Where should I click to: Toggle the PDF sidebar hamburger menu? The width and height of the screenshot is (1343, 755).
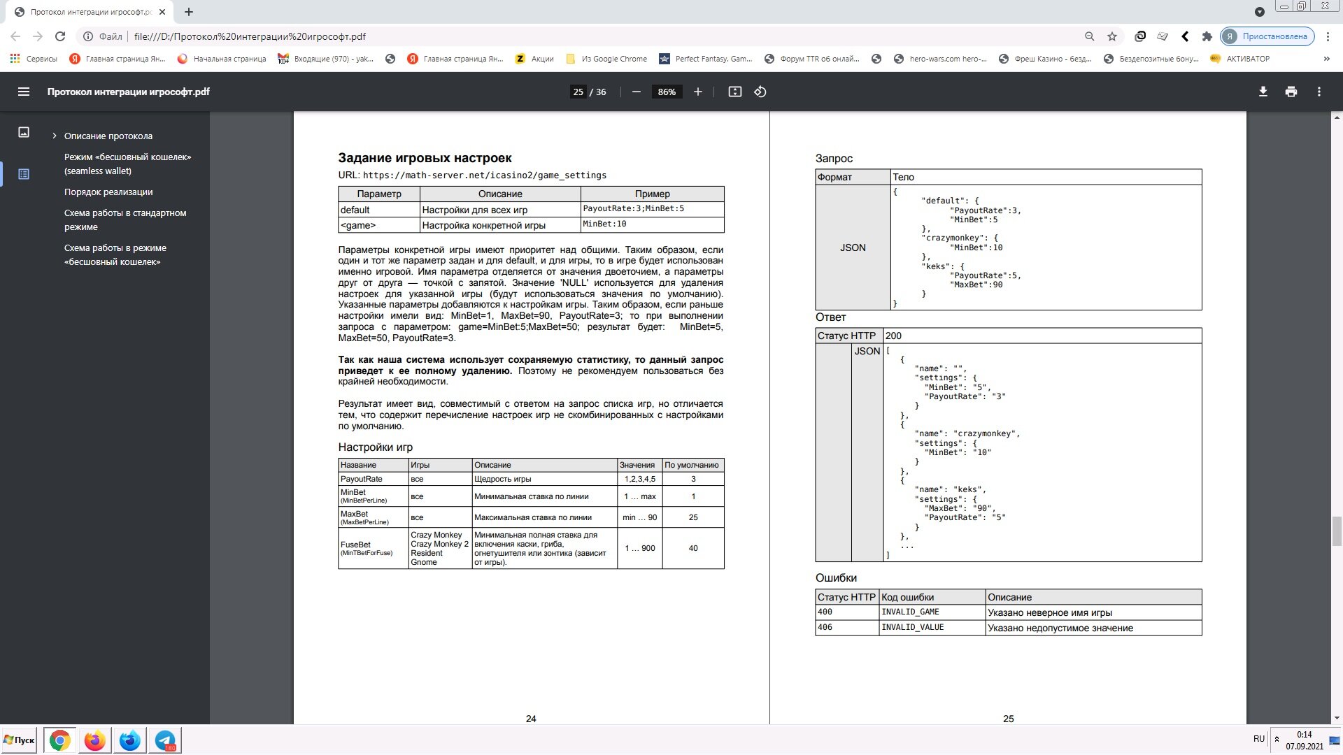click(23, 92)
